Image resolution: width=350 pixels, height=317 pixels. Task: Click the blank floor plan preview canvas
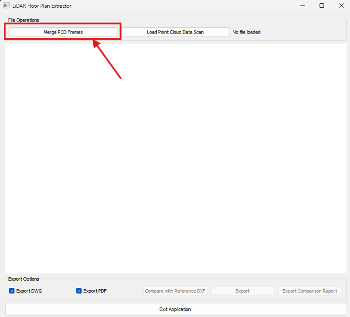click(175, 158)
